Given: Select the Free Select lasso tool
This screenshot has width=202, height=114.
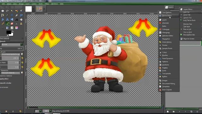Looking at the screenshot, I should [7, 11].
